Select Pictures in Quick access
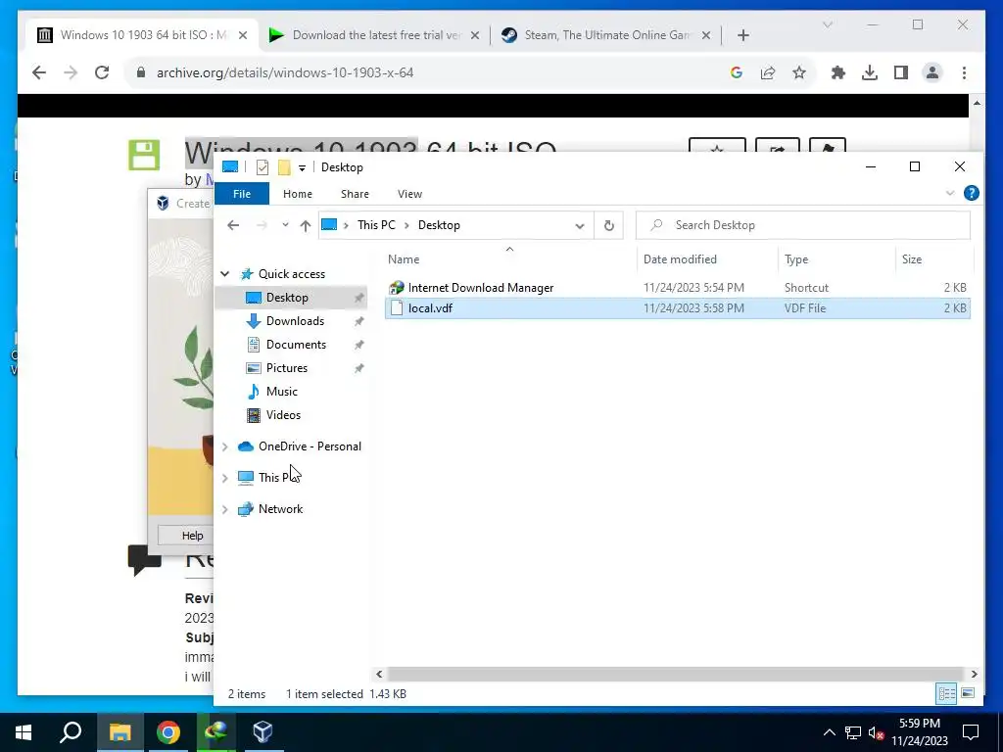Viewport: 1003px width, 752px height. [287, 368]
